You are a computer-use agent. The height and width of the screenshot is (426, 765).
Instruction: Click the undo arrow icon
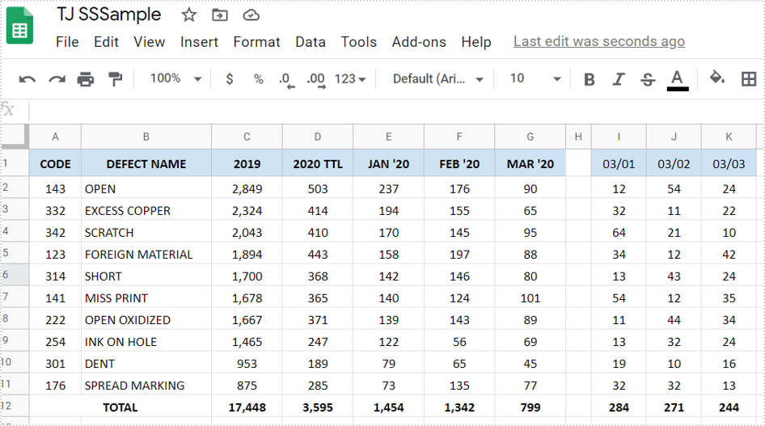click(x=27, y=78)
